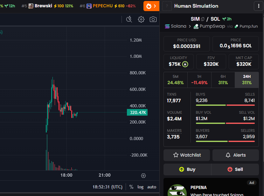Click the Human Simulation token placeholder image

point(167,6)
